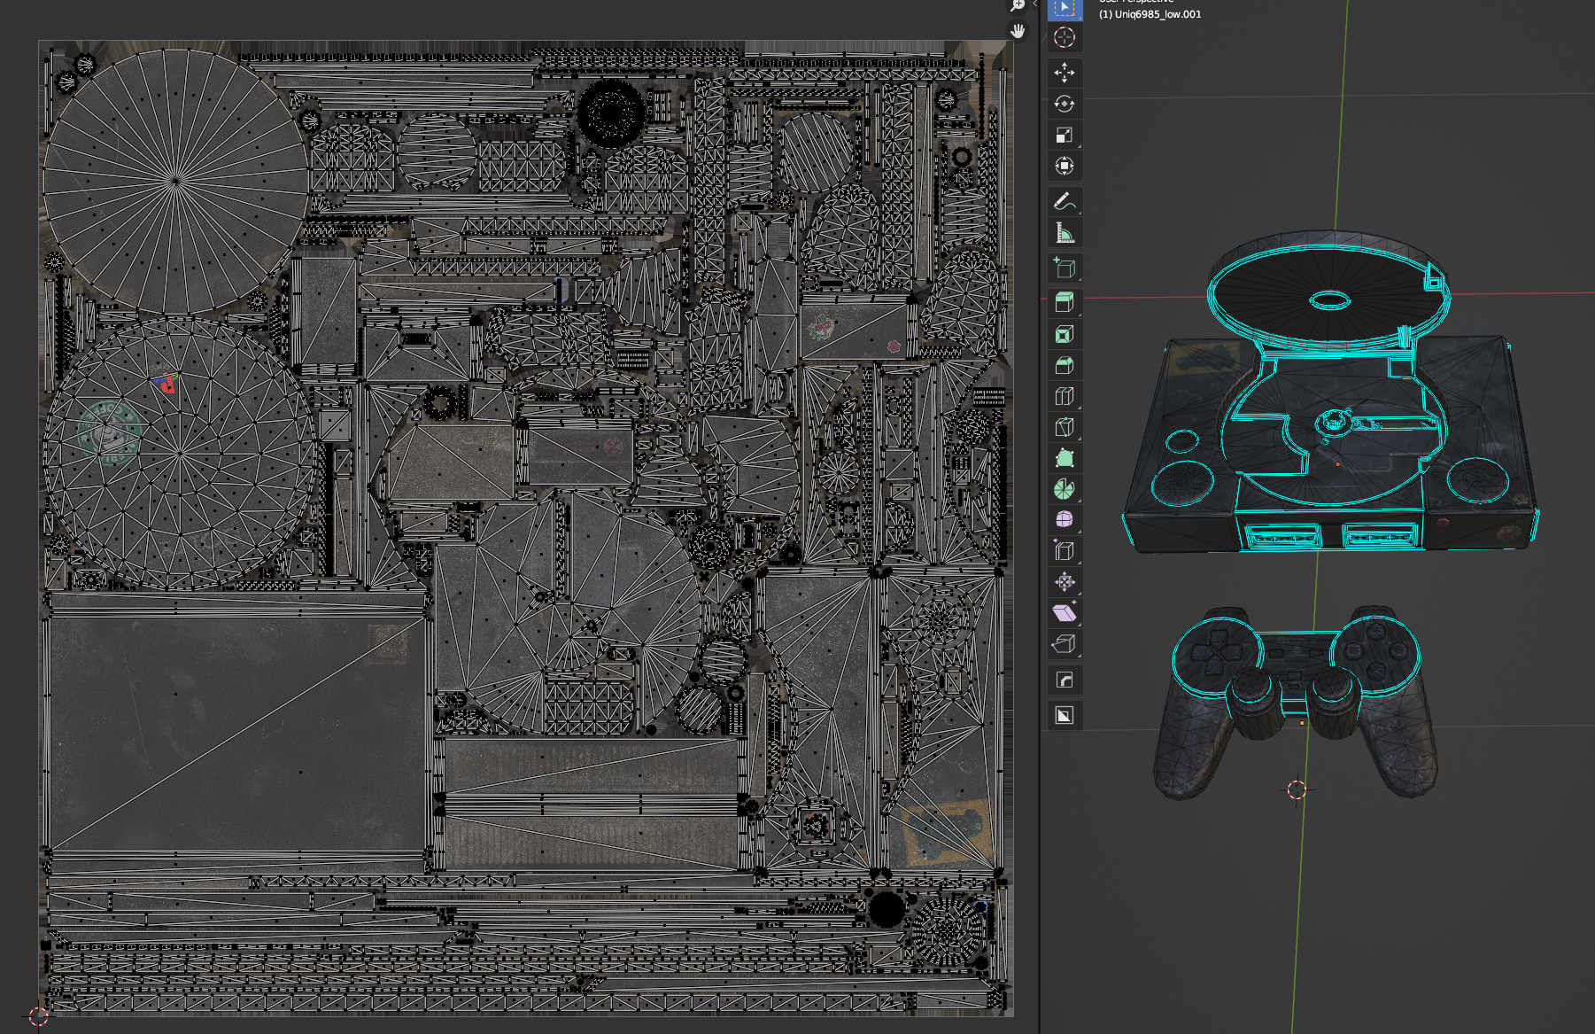Pick the Scale tool
The image size is (1595, 1034).
[1065, 135]
